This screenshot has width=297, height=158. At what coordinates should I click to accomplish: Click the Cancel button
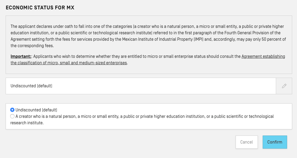point(246,142)
